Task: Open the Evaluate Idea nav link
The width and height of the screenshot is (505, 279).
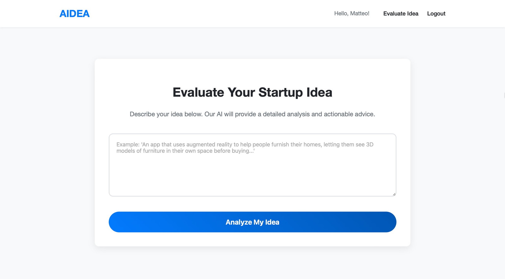Action: (401, 14)
